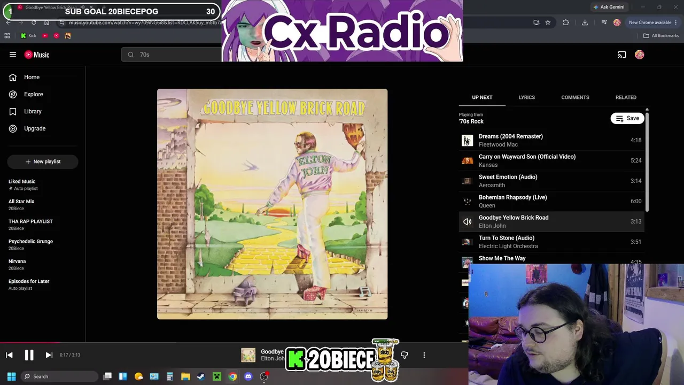
Task: Click the Windows taskbar Search box
Action: pos(59,376)
